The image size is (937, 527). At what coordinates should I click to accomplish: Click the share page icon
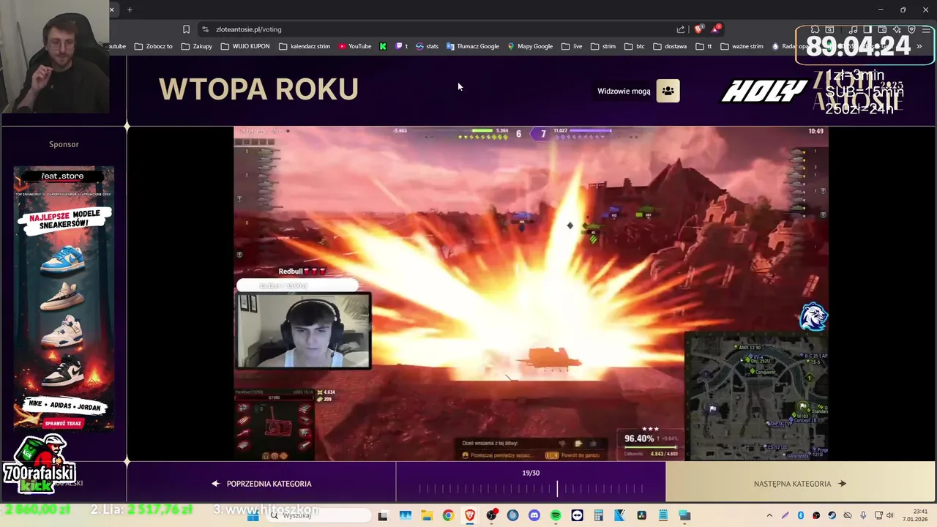coord(681,29)
